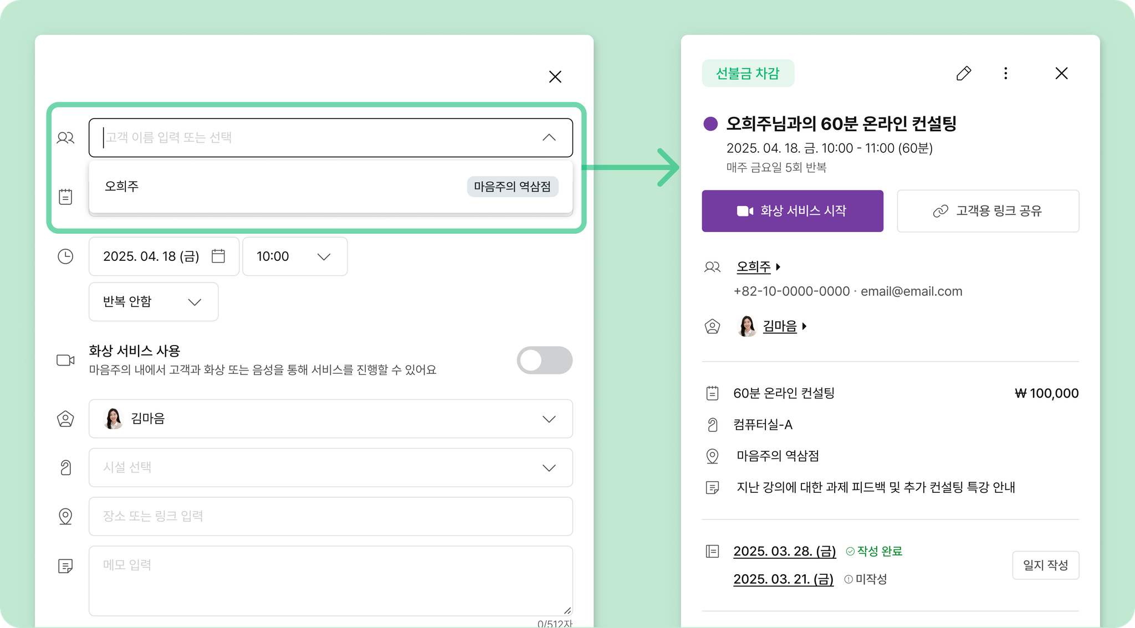Open journal dated 2025. 03. 21. (금)
Image resolution: width=1135 pixels, height=628 pixels.
784,579
